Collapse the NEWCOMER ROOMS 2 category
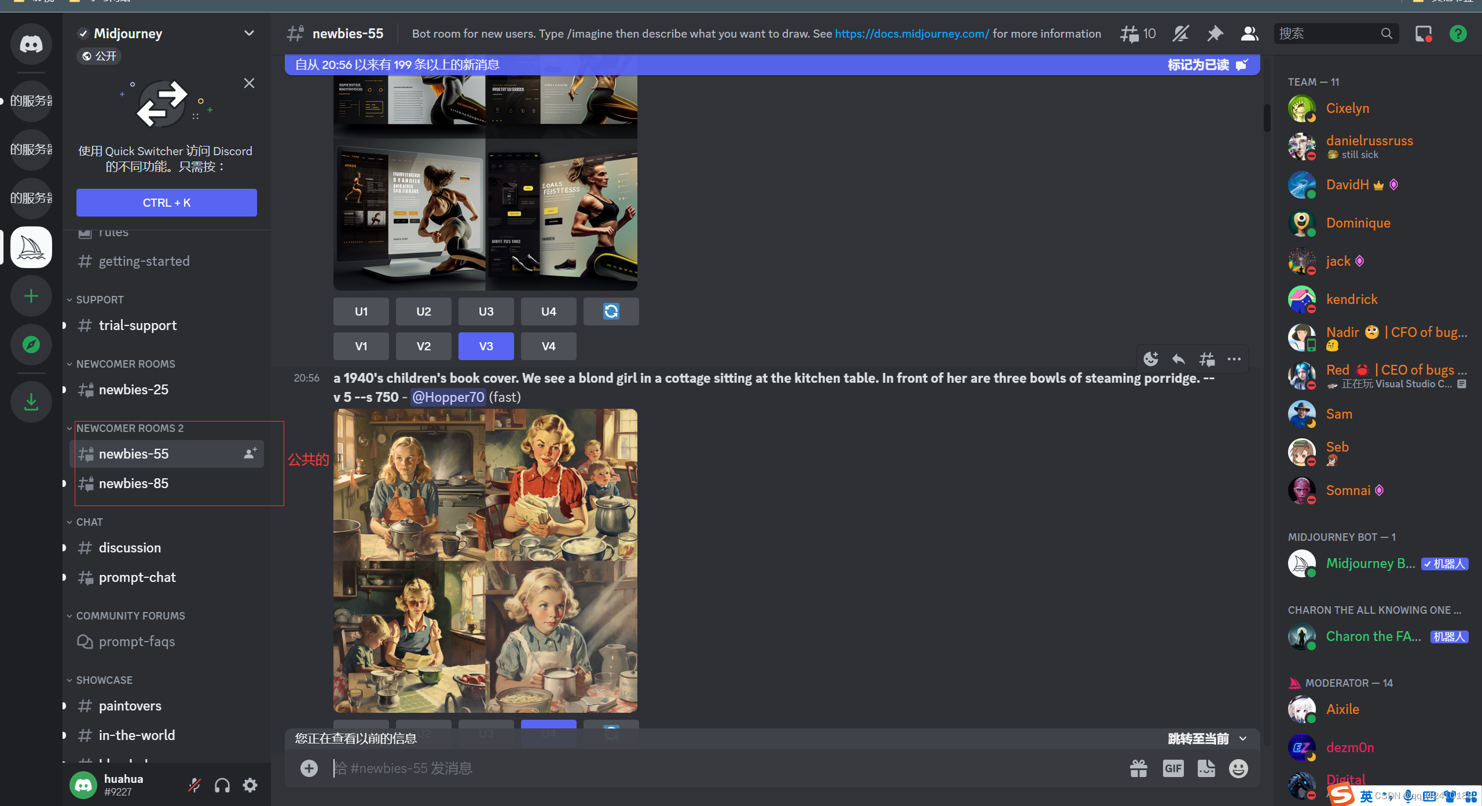This screenshot has width=1482, height=806. 130,428
